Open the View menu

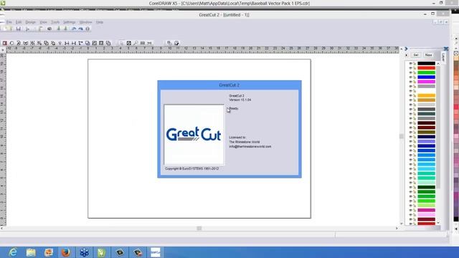43,22
